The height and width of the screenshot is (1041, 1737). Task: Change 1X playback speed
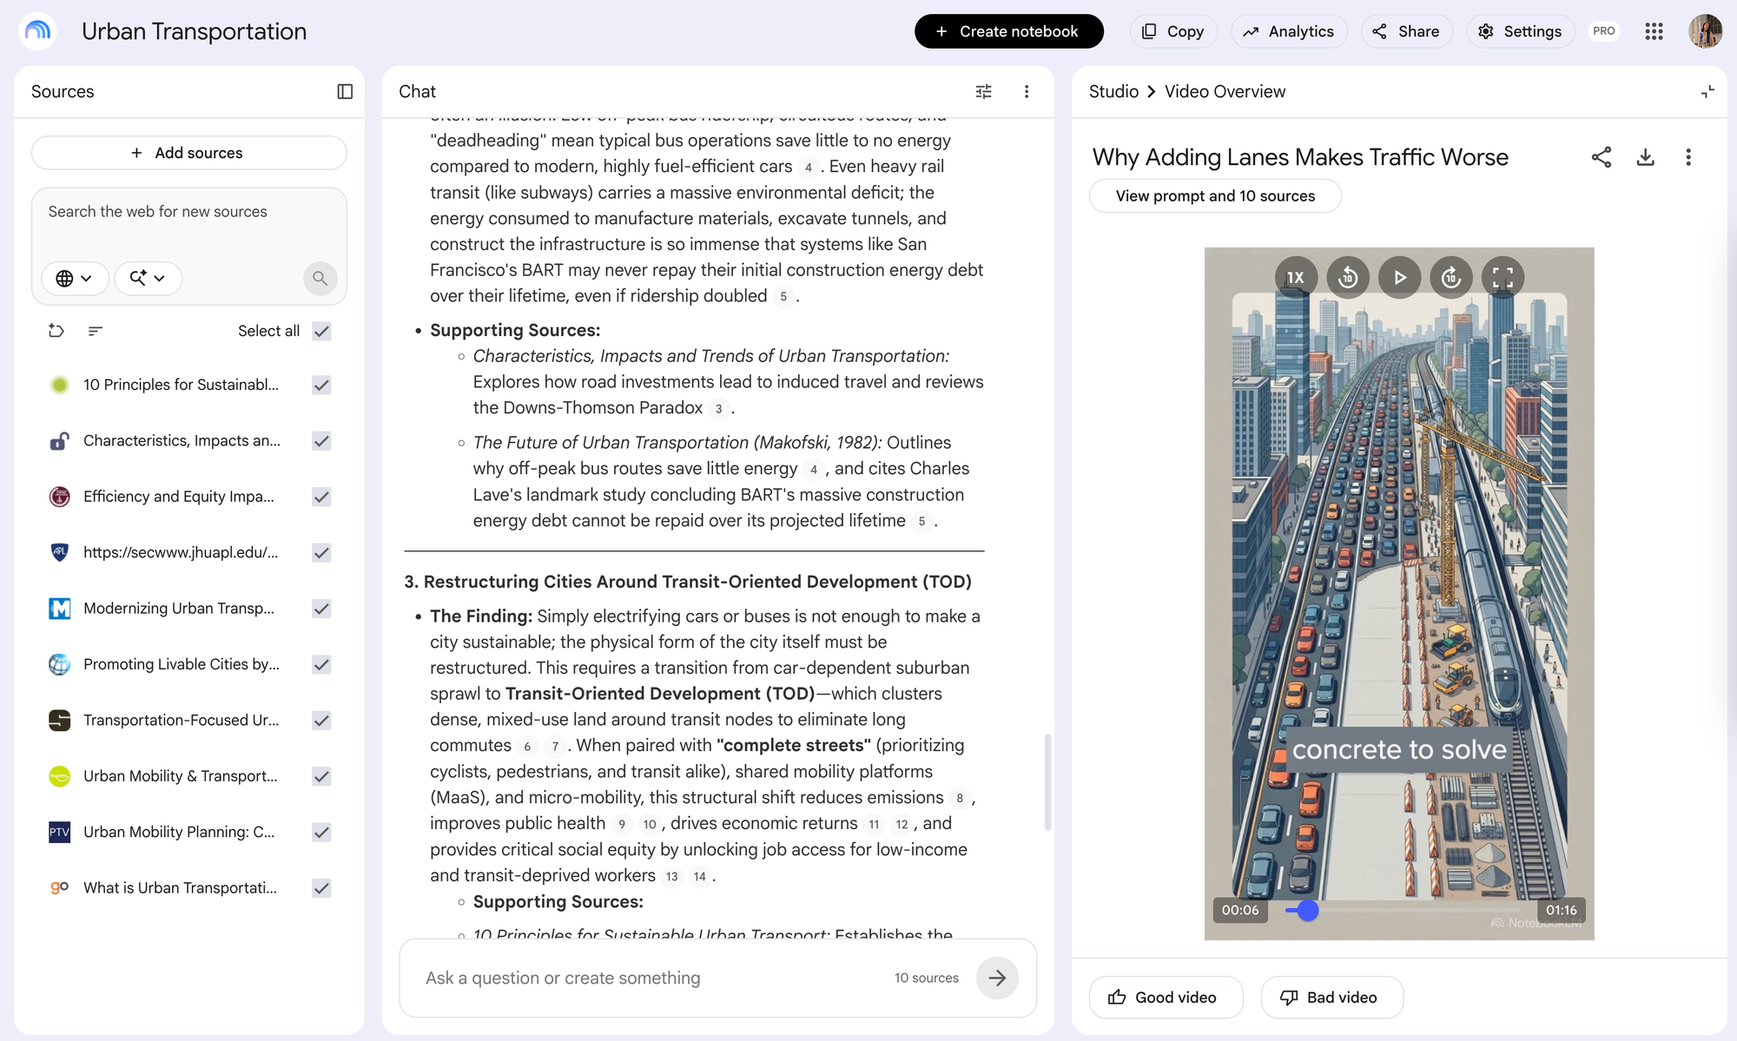pos(1296,278)
